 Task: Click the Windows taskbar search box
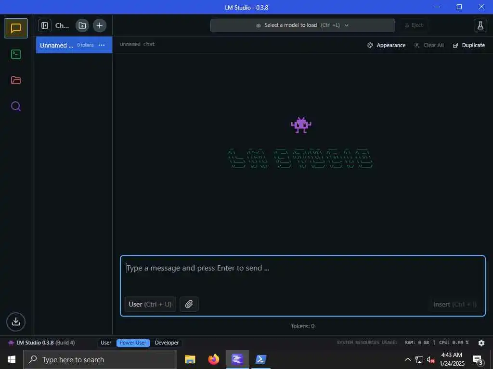[x=100, y=359]
